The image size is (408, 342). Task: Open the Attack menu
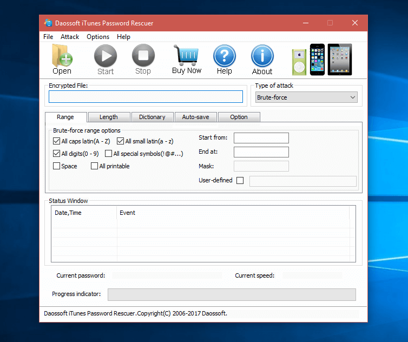70,37
